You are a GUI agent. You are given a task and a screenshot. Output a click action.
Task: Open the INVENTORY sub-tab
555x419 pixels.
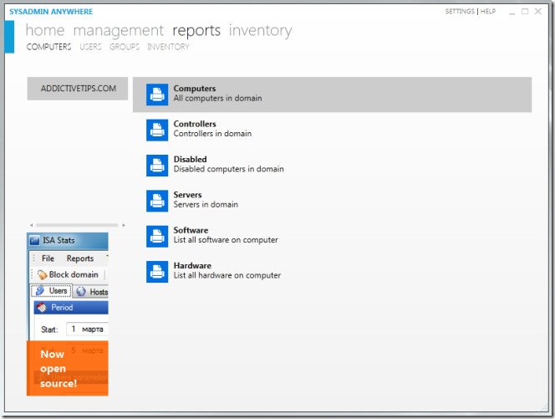click(x=168, y=47)
